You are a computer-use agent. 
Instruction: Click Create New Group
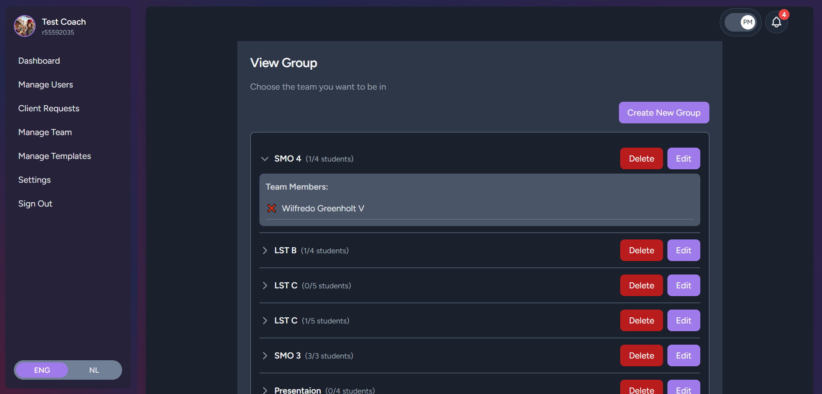point(663,113)
